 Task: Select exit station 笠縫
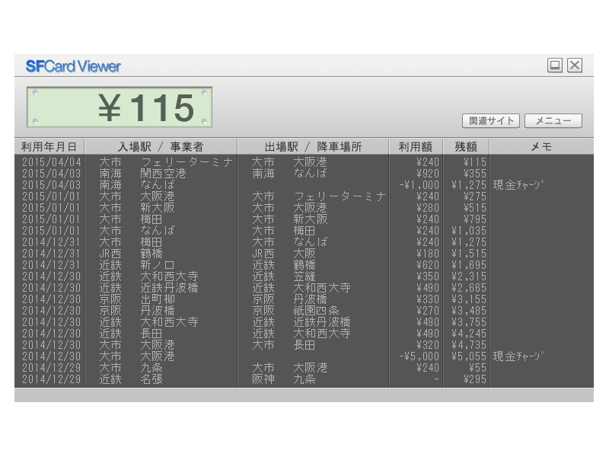[304, 276]
